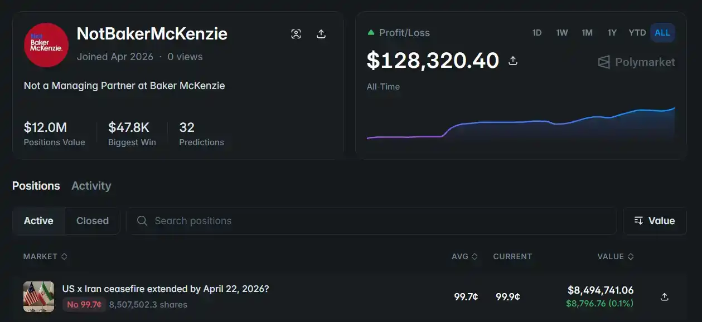This screenshot has height=322, width=702.
Task: Click the NotBakerMcKenzie profile avatar
Action: (46, 45)
